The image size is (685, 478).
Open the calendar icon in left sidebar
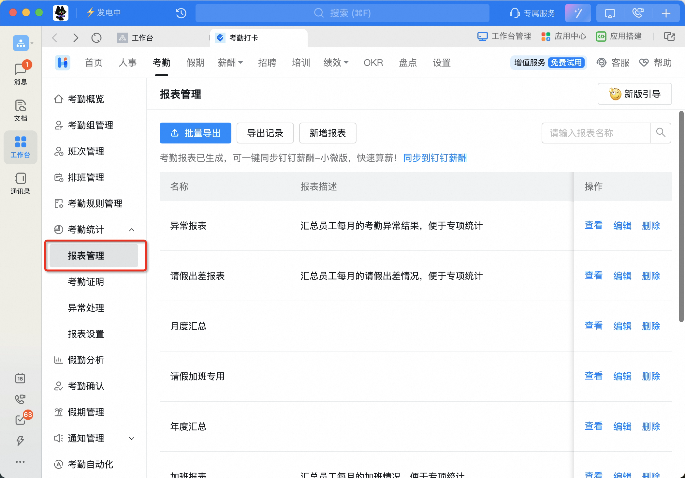(x=20, y=378)
